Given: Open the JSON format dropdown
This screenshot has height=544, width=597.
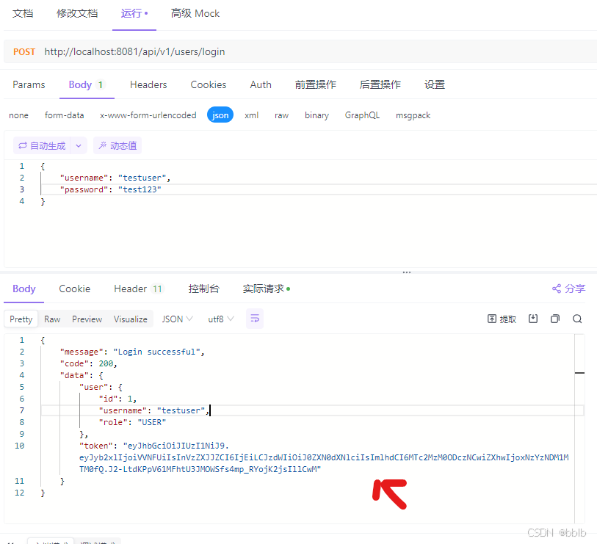Looking at the screenshot, I should pyautogui.click(x=176, y=319).
